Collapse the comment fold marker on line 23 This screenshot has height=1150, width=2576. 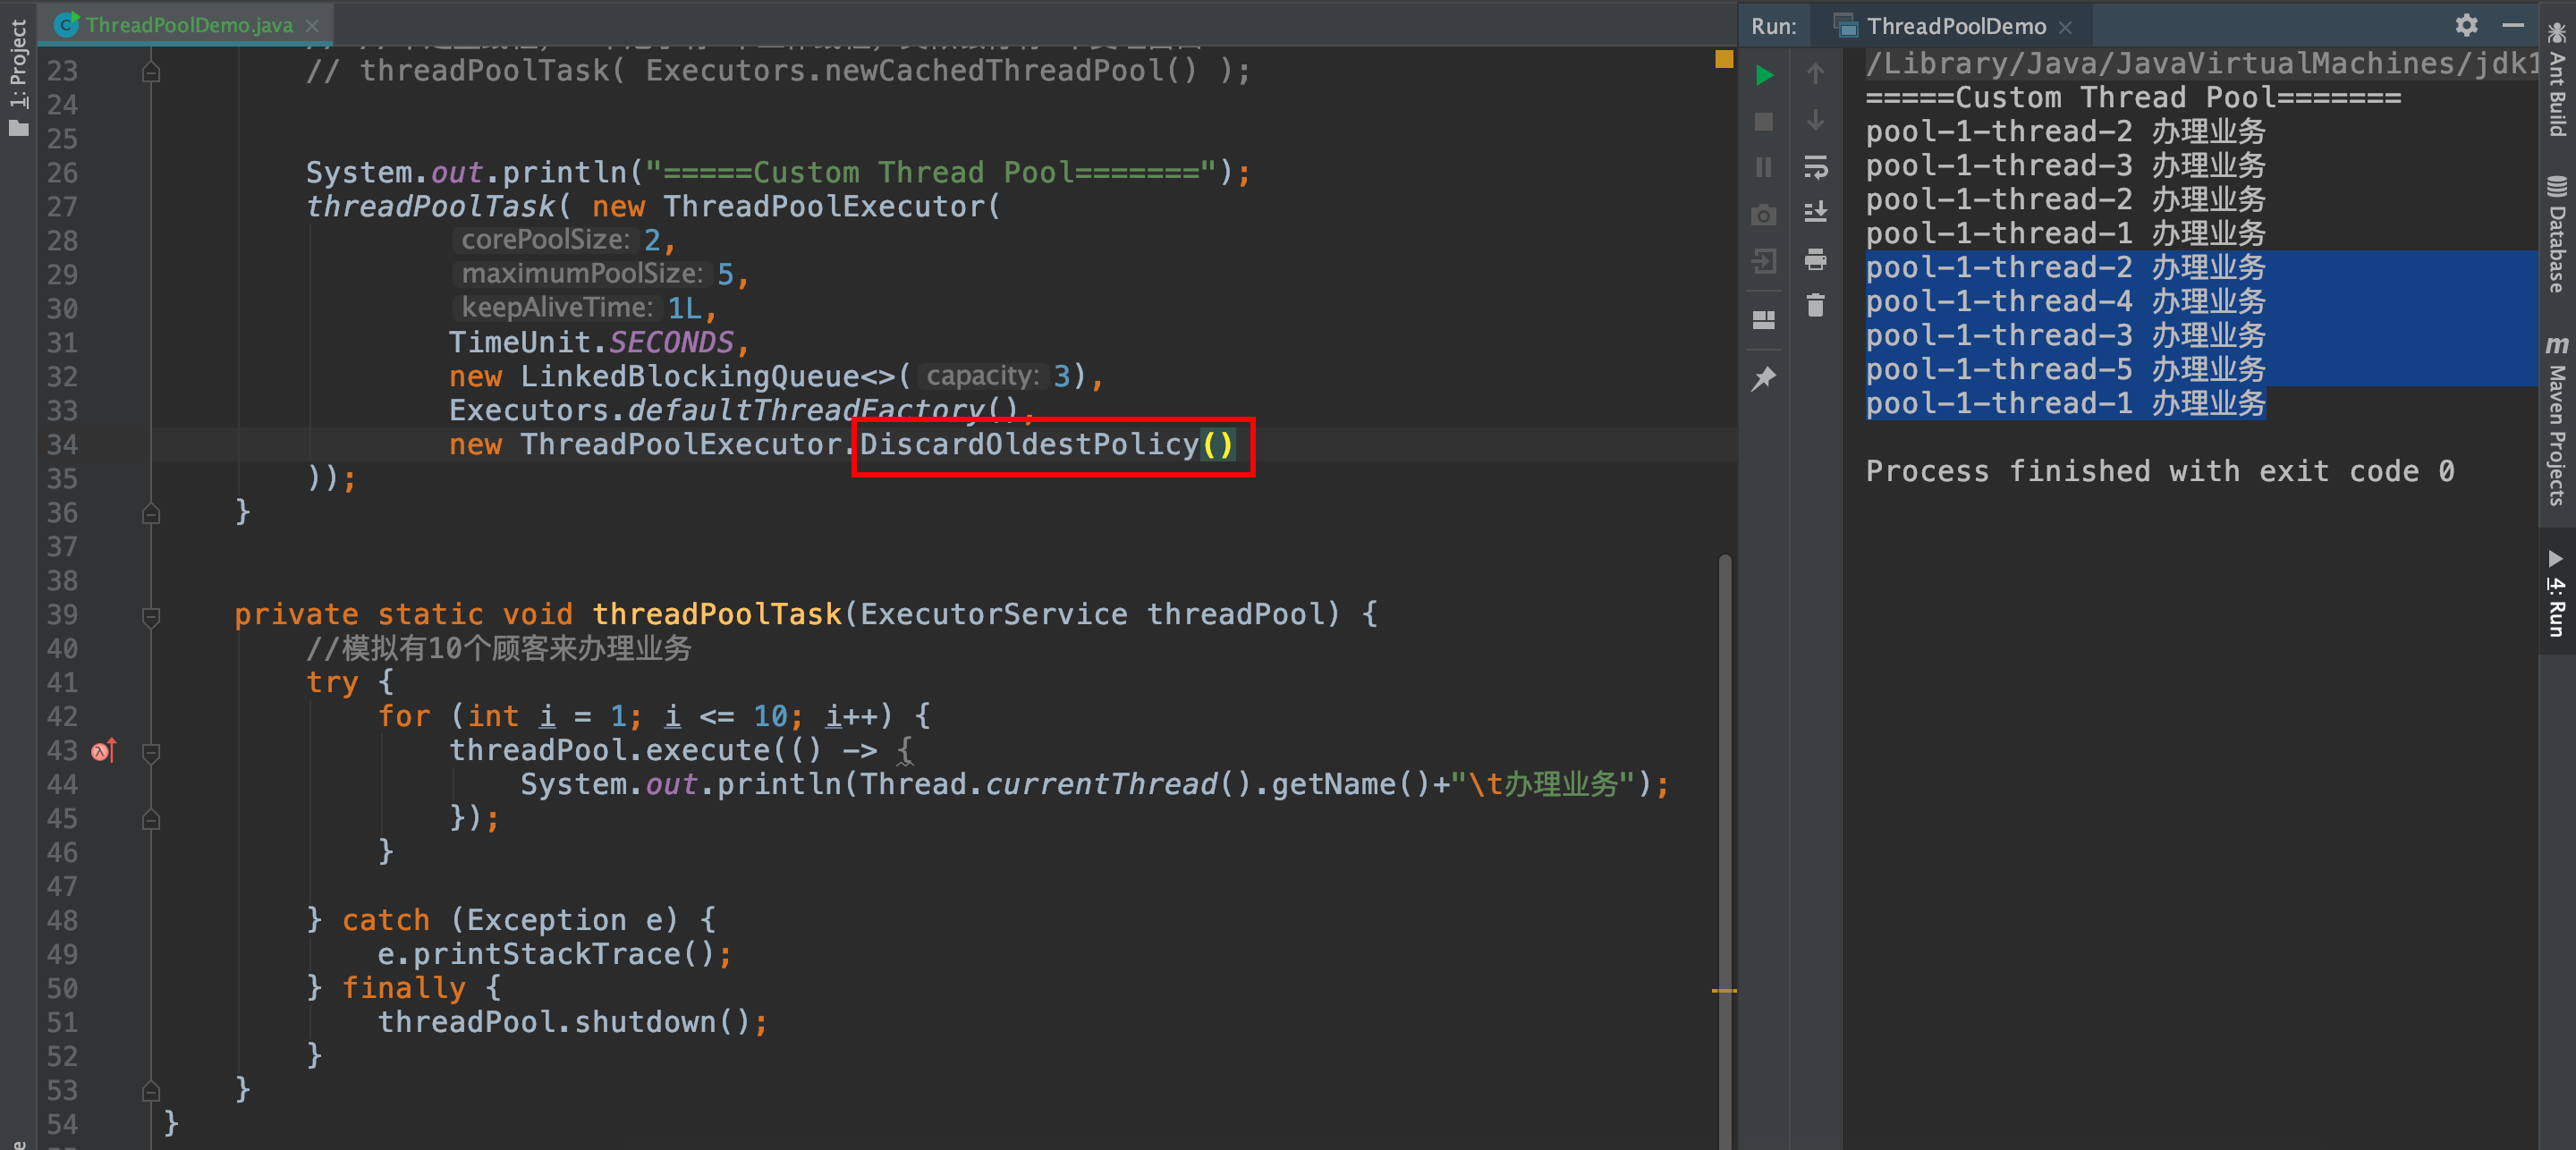click(x=151, y=72)
